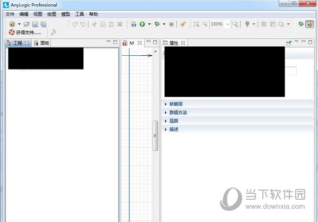
Task: Click the green icon in the properties panel header
Action: pyautogui.click(x=289, y=42)
